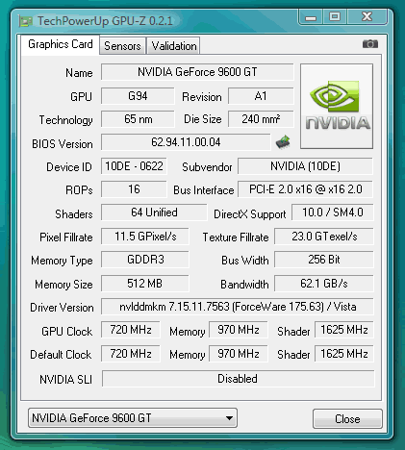Switch to the Validation tab
405x450 pixels.
[x=174, y=46]
